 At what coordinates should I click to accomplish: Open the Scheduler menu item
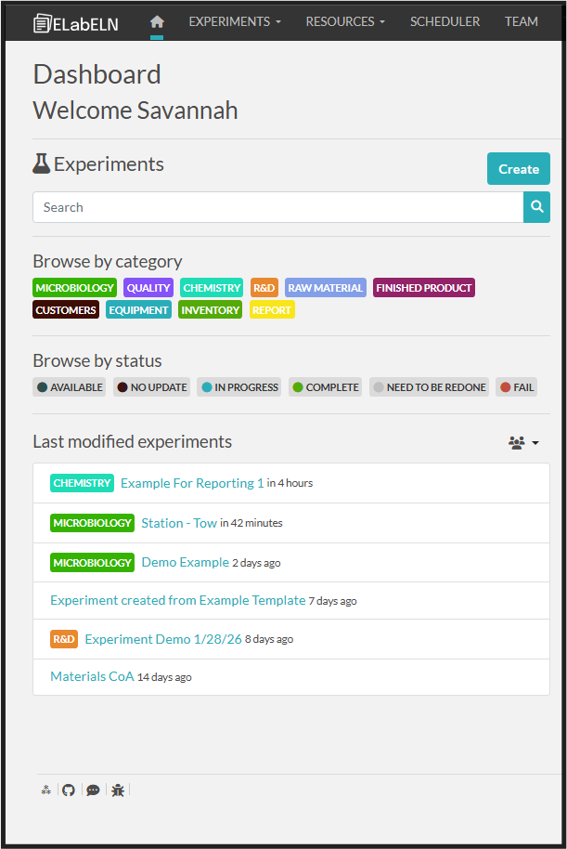pyautogui.click(x=445, y=21)
